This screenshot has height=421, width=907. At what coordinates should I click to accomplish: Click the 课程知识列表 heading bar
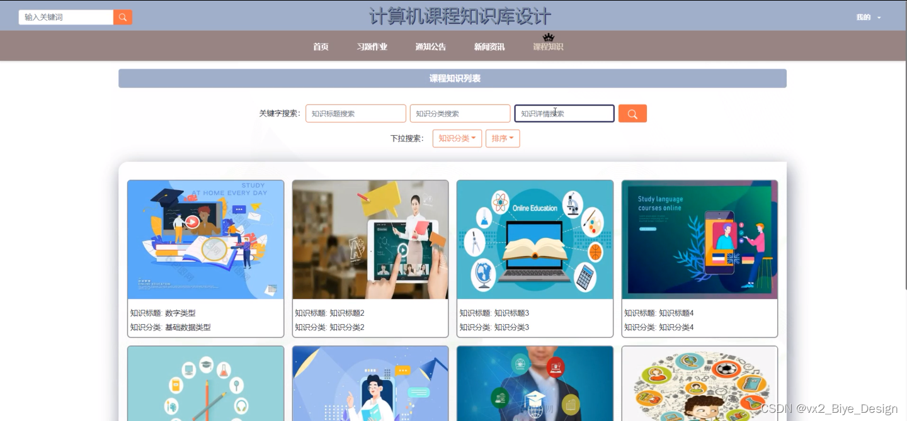point(452,79)
